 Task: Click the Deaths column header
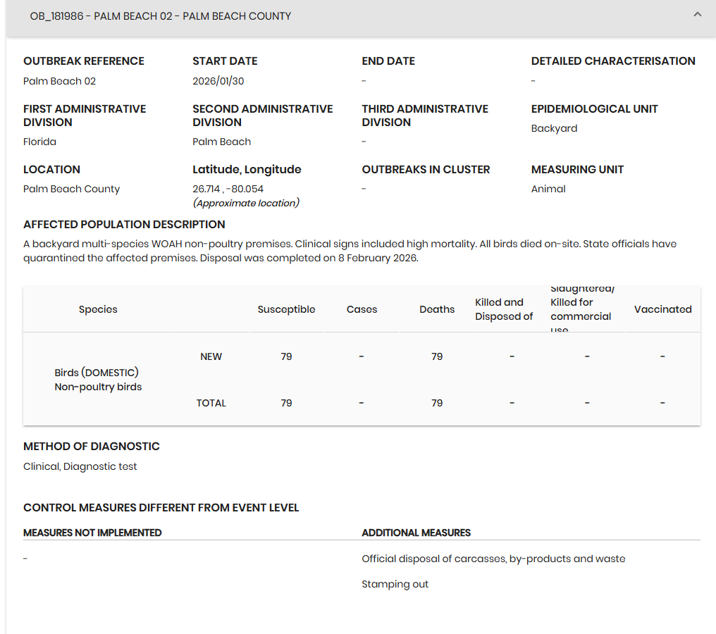[x=437, y=309]
